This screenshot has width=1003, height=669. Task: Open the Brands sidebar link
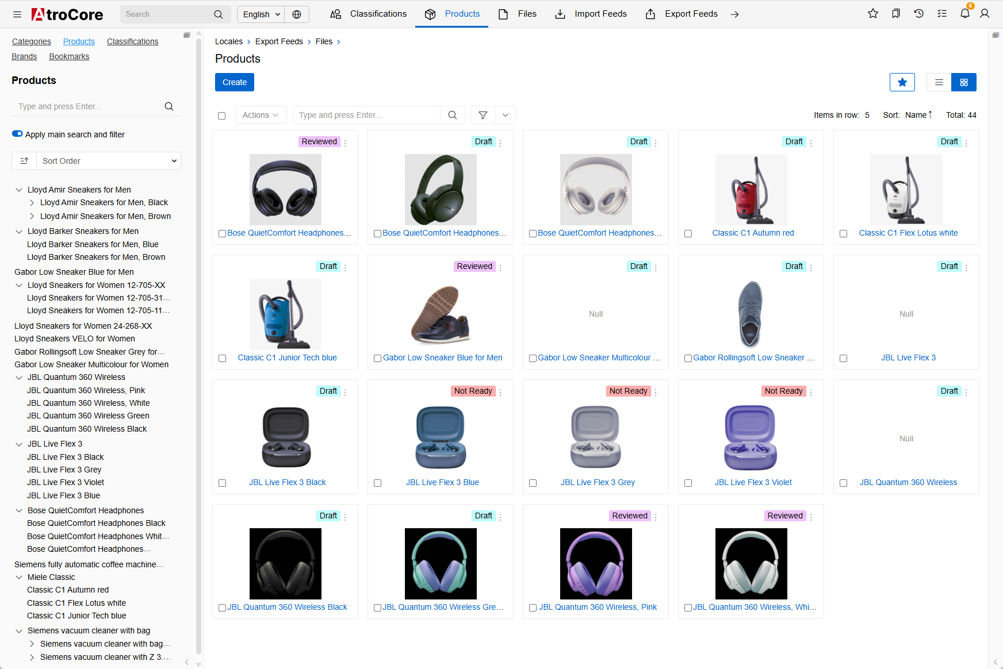[24, 56]
